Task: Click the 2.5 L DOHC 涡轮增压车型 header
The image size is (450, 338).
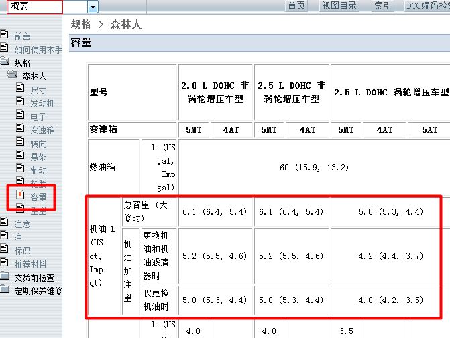Action: [x=390, y=92]
